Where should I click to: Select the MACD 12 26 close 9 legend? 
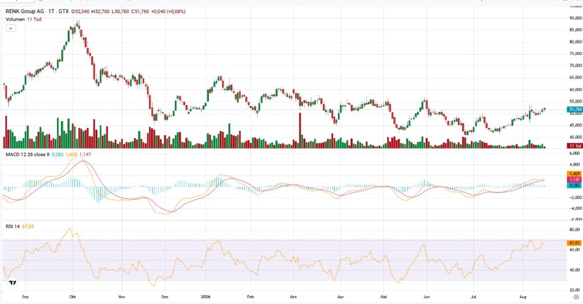pyautogui.click(x=27, y=155)
